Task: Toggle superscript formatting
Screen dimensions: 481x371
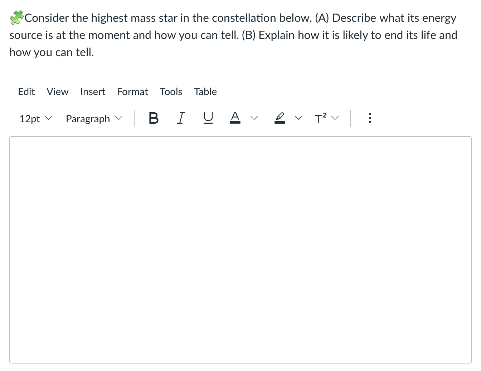Action: click(321, 118)
